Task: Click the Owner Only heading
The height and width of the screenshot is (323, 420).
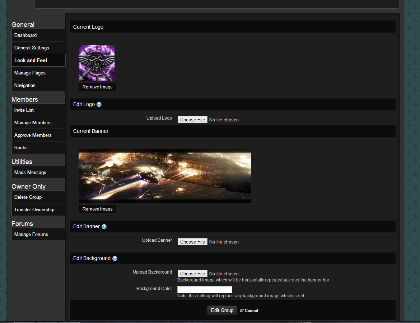Action: [x=28, y=187]
